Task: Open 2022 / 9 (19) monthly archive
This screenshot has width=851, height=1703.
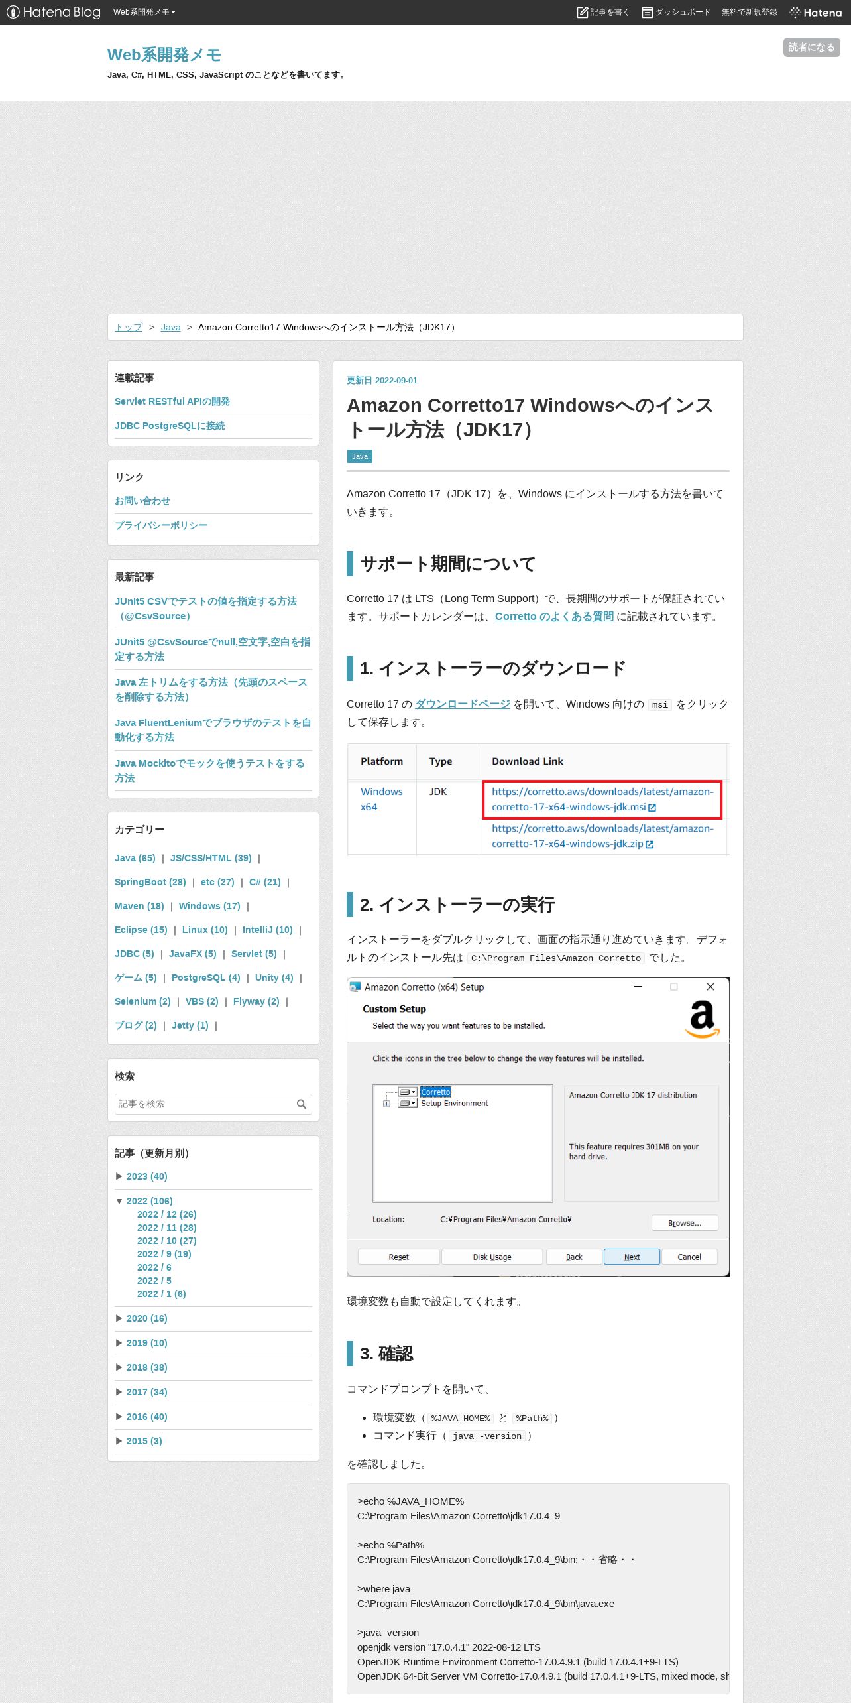Action: pos(164,1254)
